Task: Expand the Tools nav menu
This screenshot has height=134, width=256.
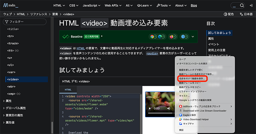Action: [163, 5]
